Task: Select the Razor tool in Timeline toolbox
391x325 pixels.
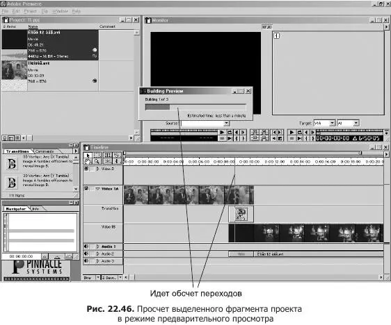Action: (117, 156)
